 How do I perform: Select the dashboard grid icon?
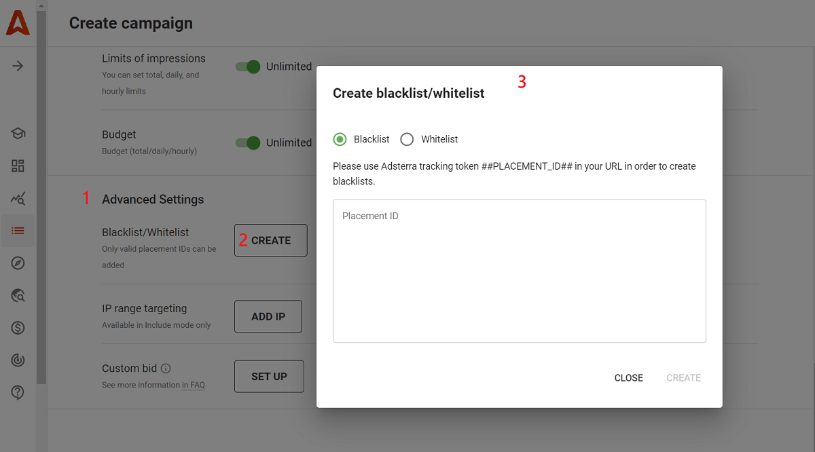(x=17, y=166)
